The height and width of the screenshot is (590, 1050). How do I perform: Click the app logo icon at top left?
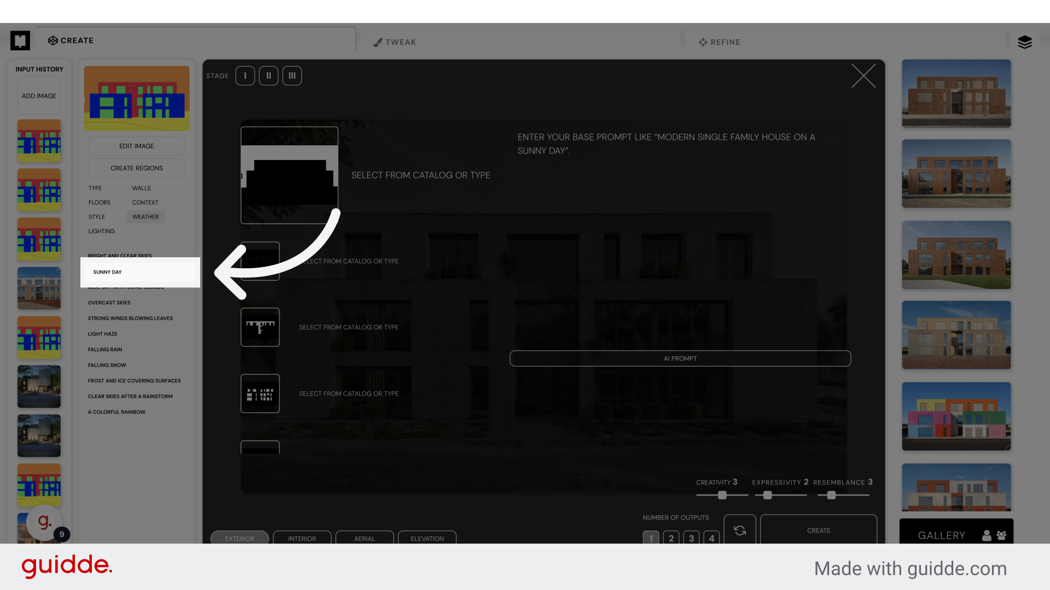coord(20,40)
